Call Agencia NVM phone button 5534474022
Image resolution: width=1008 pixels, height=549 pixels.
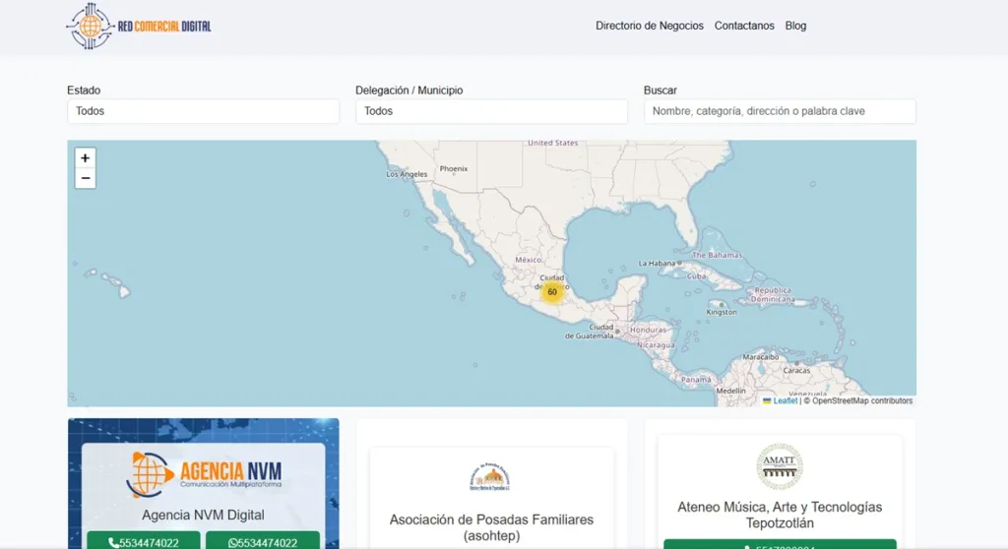pos(144,542)
